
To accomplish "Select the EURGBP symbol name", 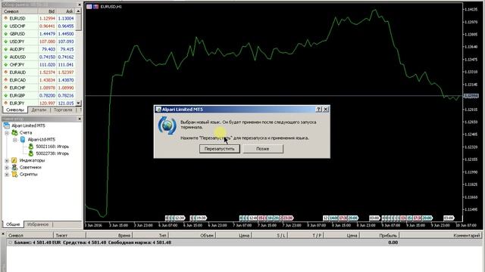I will pos(17,96).
